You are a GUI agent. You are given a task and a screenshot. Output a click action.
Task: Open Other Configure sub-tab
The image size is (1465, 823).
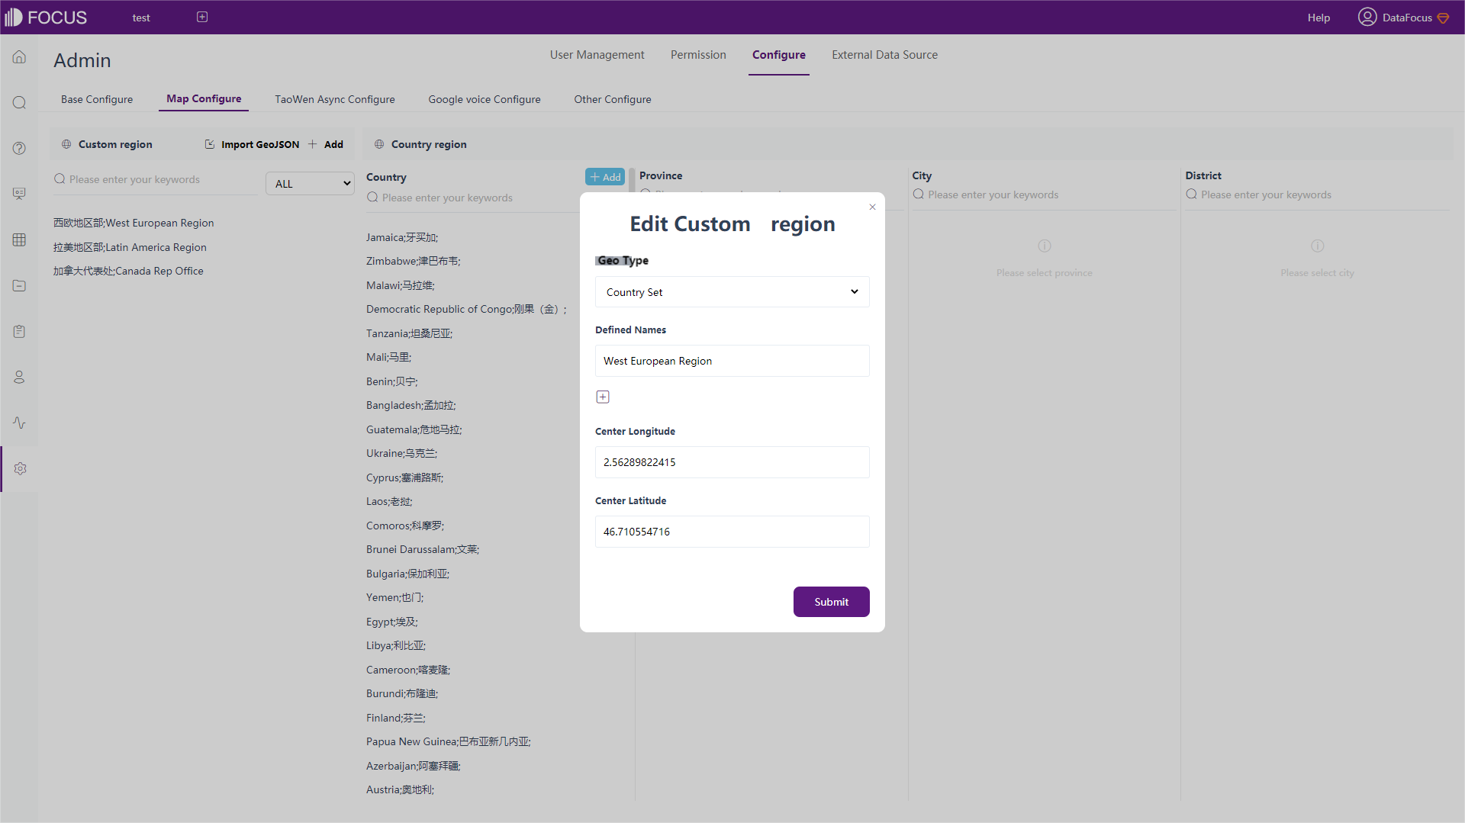613,99
